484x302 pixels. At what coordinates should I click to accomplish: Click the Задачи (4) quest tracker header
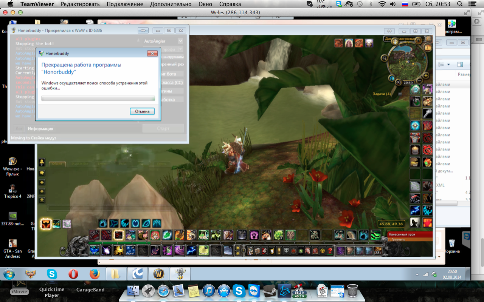coord(382,93)
